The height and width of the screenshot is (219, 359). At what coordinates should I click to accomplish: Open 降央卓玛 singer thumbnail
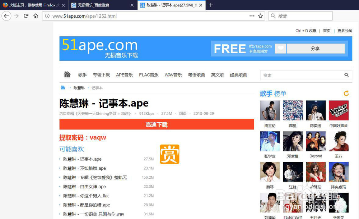pos(339,172)
